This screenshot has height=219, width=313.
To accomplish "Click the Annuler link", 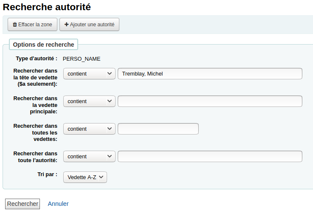I will coord(58,204).
